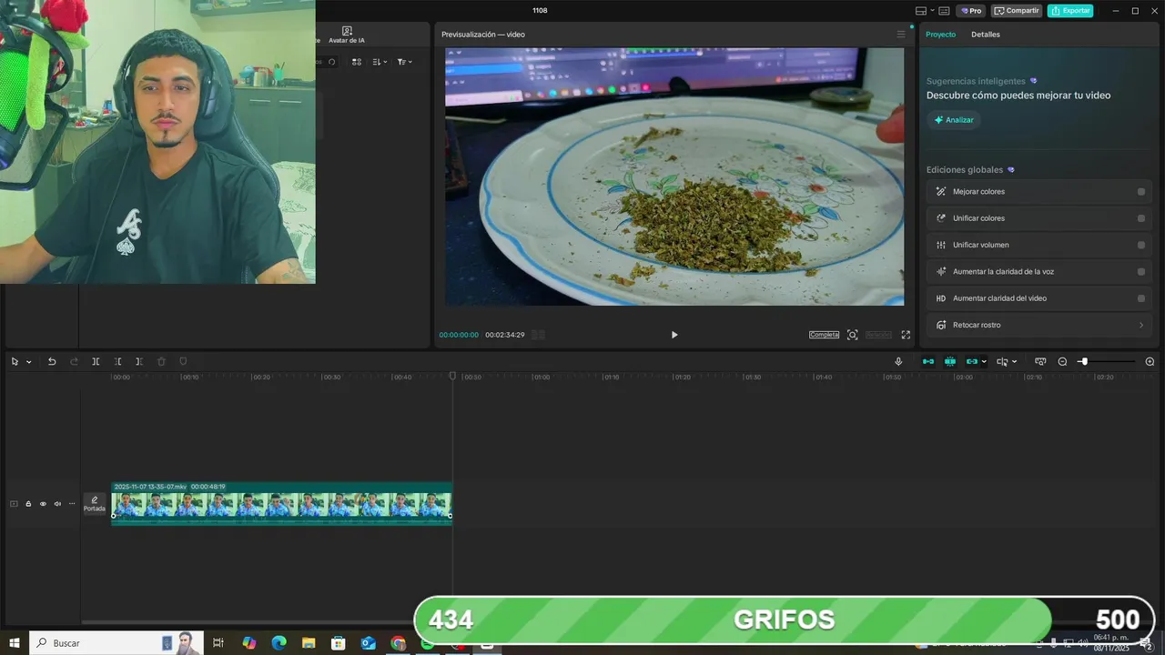Image resolution: width=1165 pixels, height=655 pixels.
Task: Click the trash delete icon
Action: [x=161, y=361]
